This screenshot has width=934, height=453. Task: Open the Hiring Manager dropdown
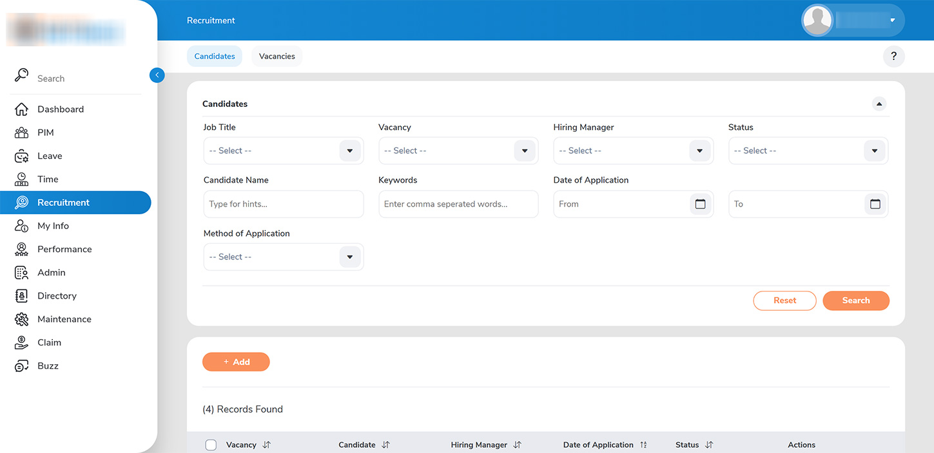coord(699,151)
